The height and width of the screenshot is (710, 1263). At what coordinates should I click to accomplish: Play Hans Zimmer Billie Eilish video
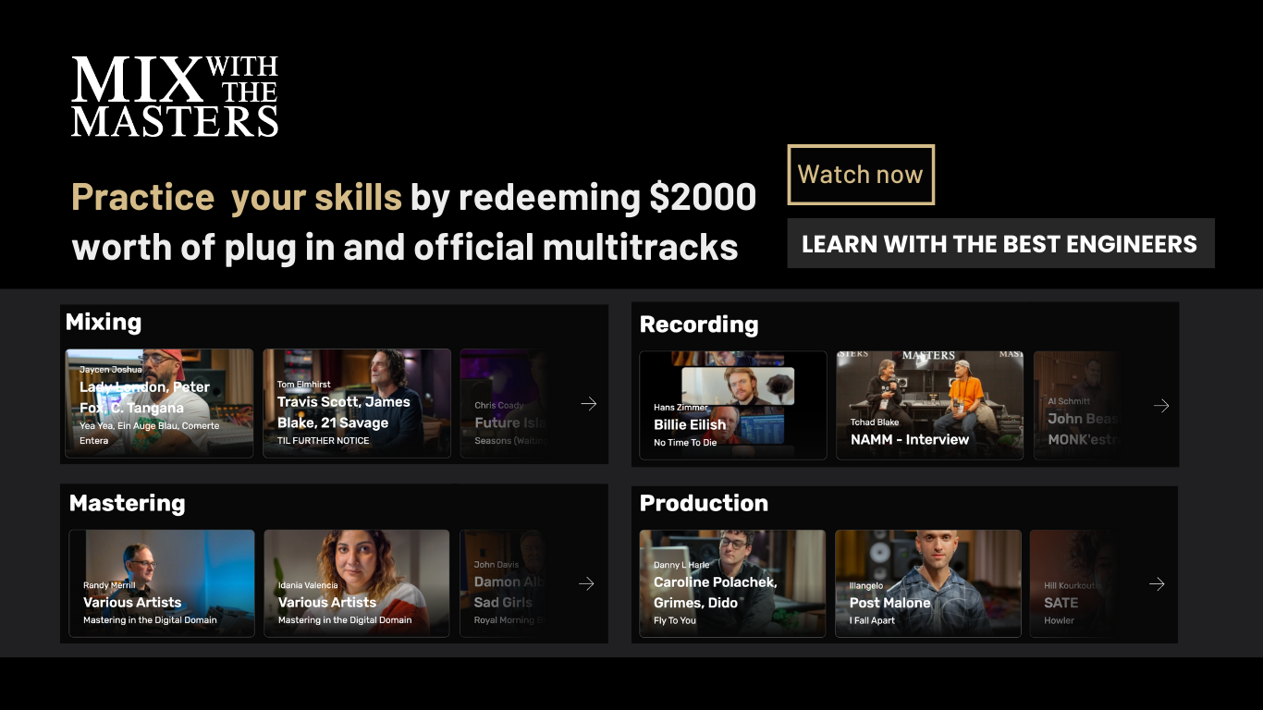pos(733,405)
